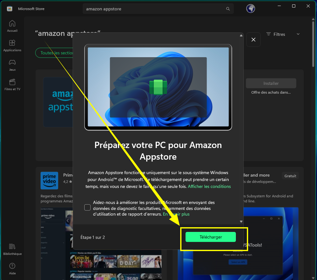The image size is (317, 280).
Task: Click the Préparez votre PC heading
Action: point(158,151)
